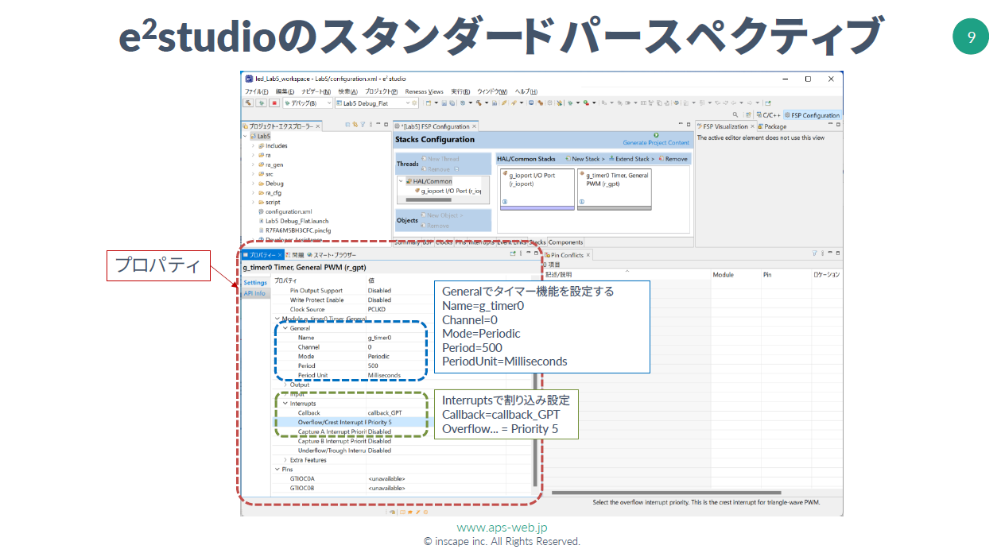Click the Build hammer icon in toolbar

tap(248, 103)
